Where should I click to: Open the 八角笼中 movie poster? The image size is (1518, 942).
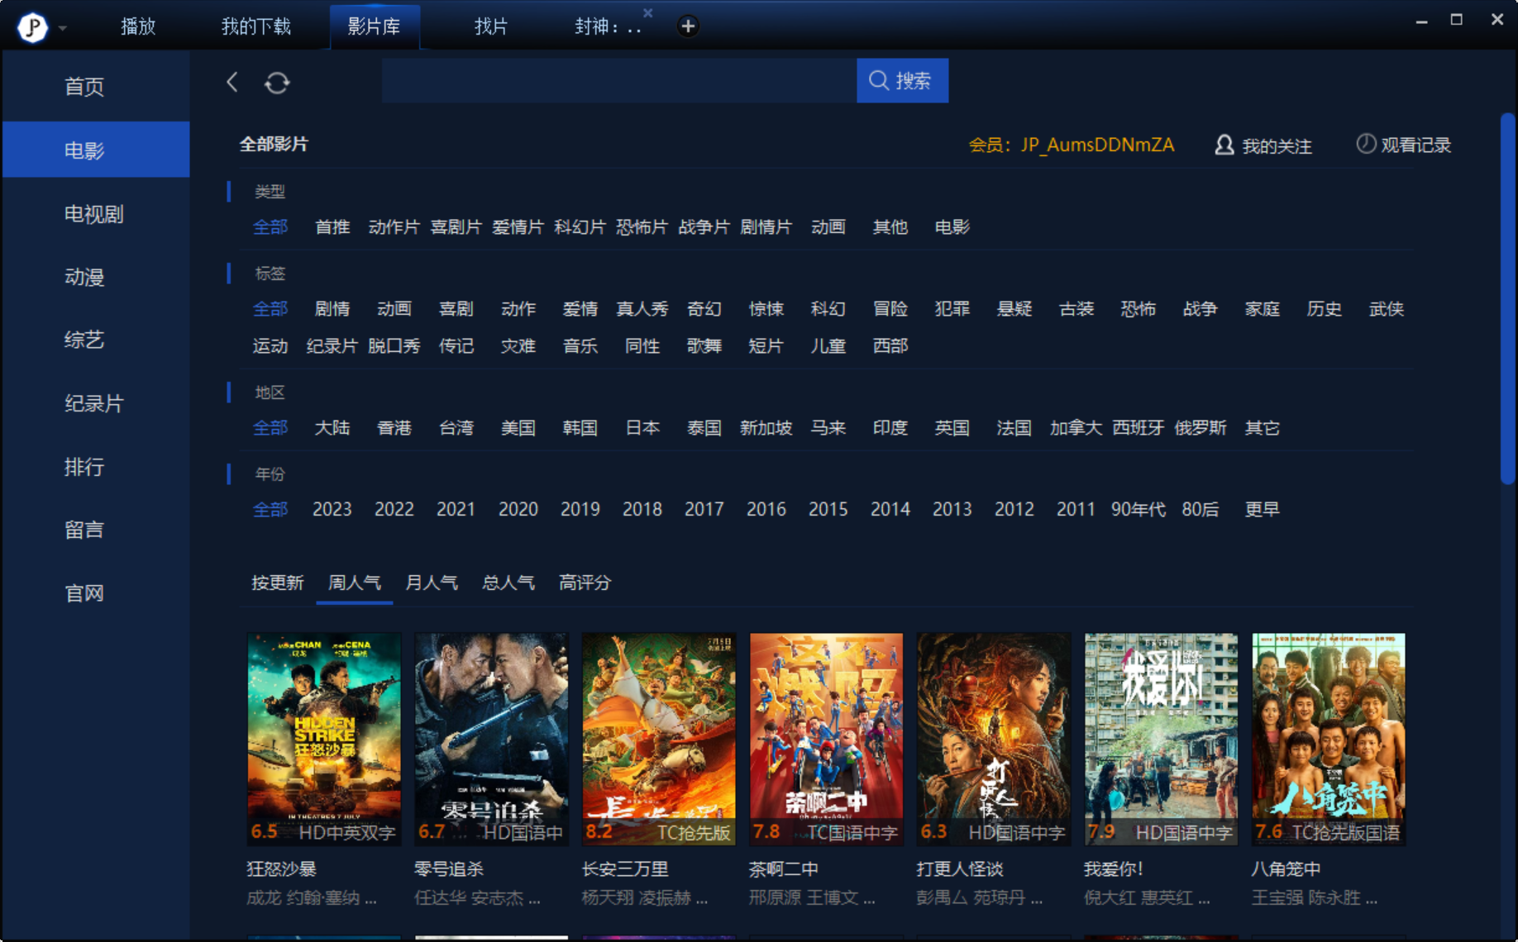[x=1329, y=739]
